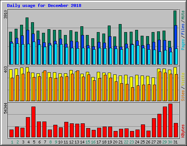The image size is (187, 146).
Task: Click the red KBytes bar for day 4
Action: click(28, 127)
